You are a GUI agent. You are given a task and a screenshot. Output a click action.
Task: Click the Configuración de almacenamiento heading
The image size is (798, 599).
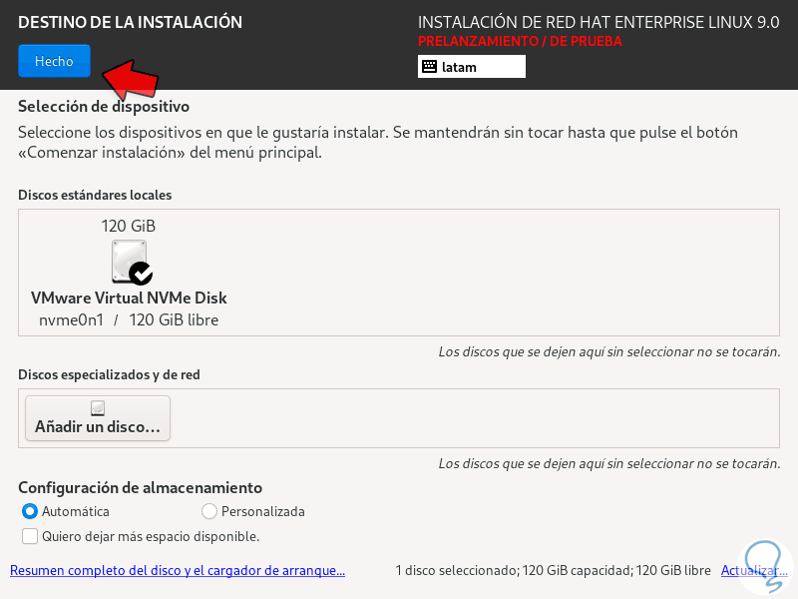click(140, 487)
